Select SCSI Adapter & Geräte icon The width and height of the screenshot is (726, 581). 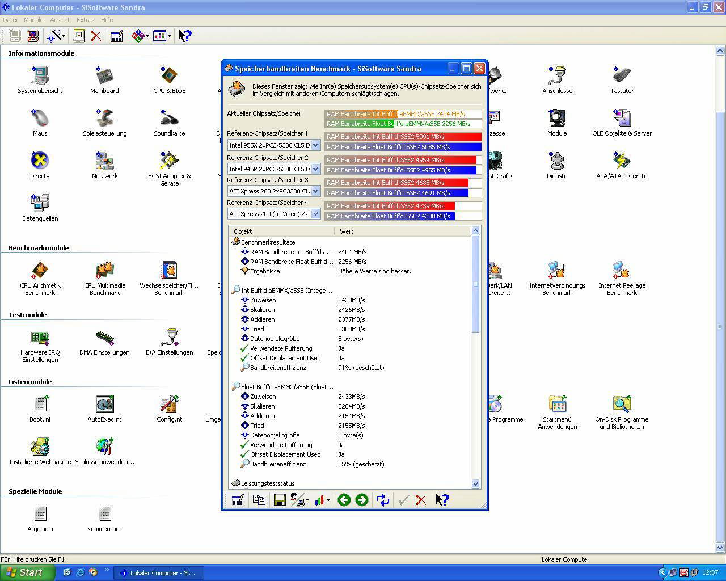169,169
